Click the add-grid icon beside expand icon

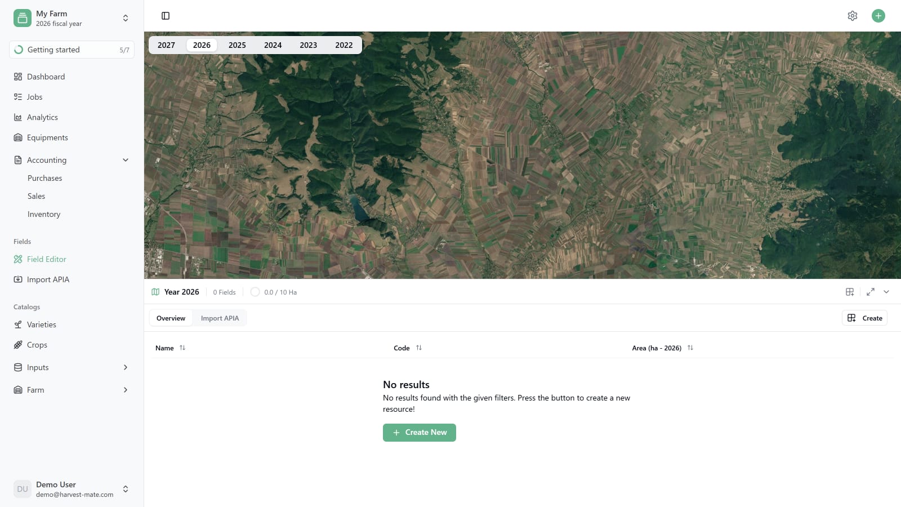click(850, 292)
